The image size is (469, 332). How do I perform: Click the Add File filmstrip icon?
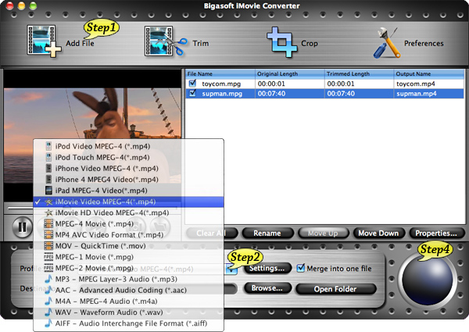point(44,41)
